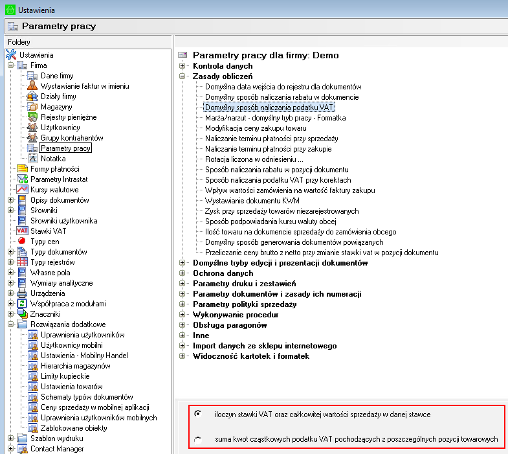This screenshot has height=454, width=508.
Task: Expand the Obsługa paragonów section
Action: pos(182,325)
